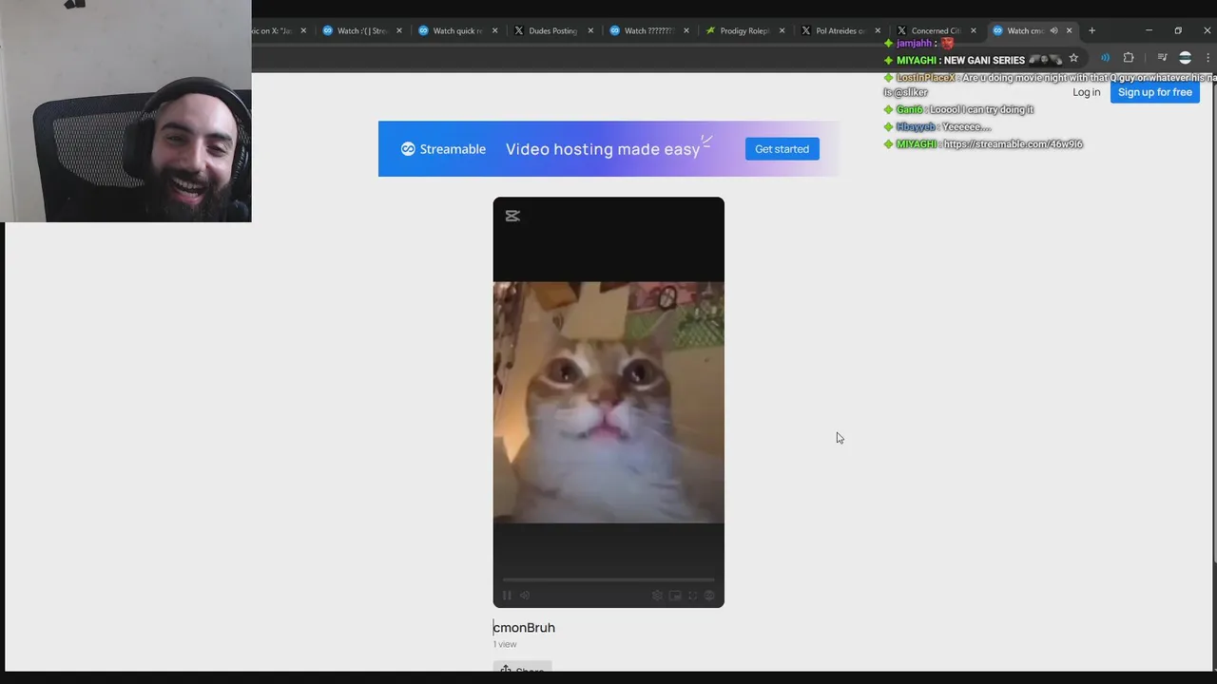Click the '1 view' count text
Screen dimensions: 1217x684
click(505, 644)
